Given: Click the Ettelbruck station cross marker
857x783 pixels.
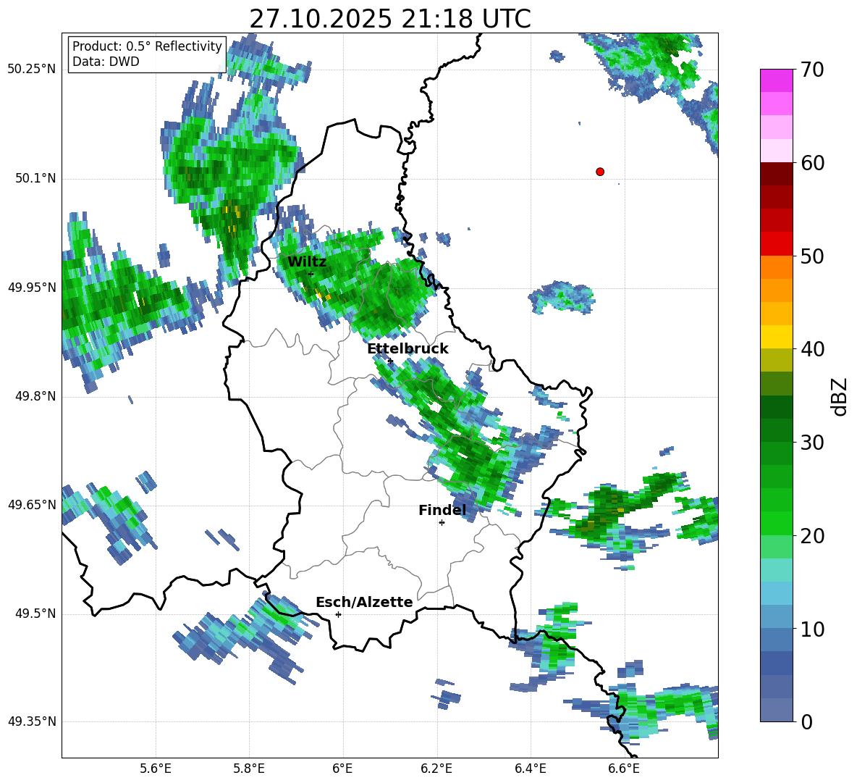Looking at the screenshot, I should point(390,361).
